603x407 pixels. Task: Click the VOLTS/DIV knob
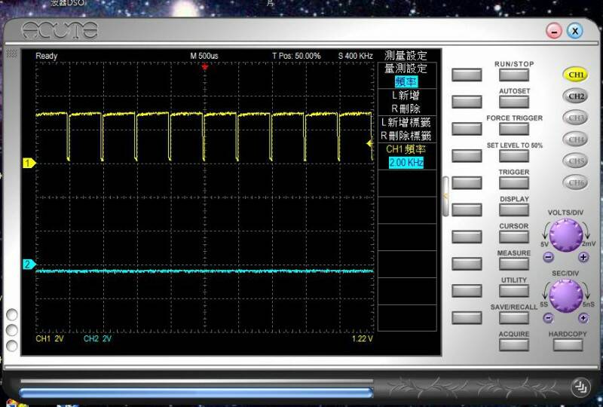pos(566,235)
